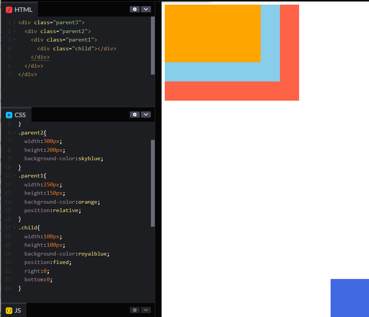
Task: Click the red HTML slash icon
Action: coord(9,10)
